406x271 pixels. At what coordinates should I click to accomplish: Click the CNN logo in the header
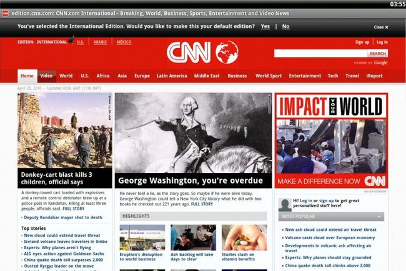click(189, 53)
